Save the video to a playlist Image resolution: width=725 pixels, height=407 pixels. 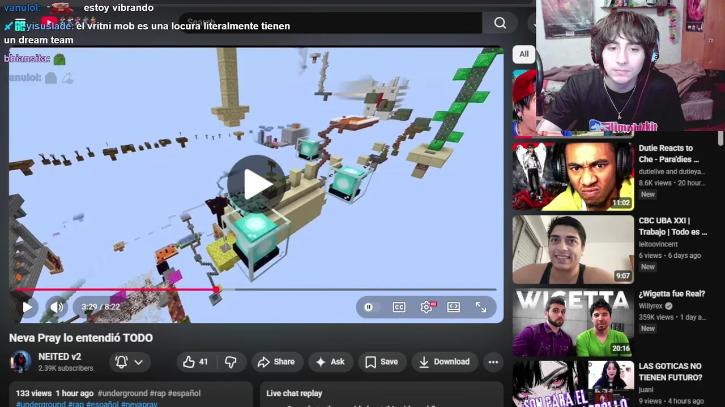[382, 362]
